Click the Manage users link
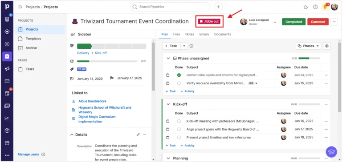Screen dimensions: 342x162 28,154
